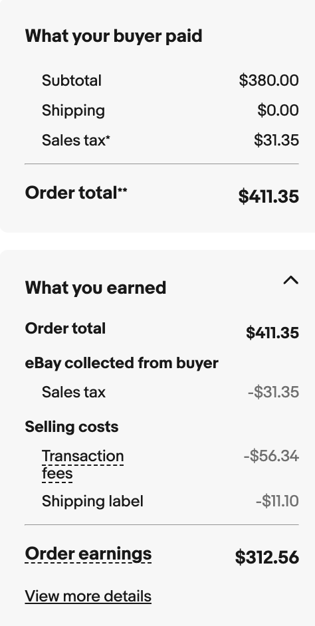Click the What you earned heading
This screenshot has width=315, height=626.
pos(96,288)
